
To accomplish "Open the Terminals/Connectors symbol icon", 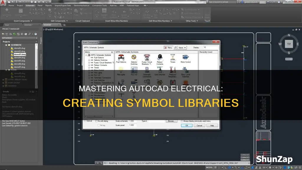I will point(147,70).
